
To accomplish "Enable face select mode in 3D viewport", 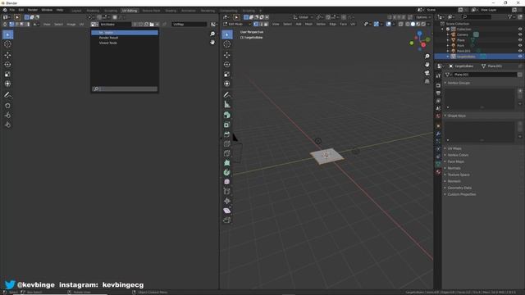I will tap(266, 24).
